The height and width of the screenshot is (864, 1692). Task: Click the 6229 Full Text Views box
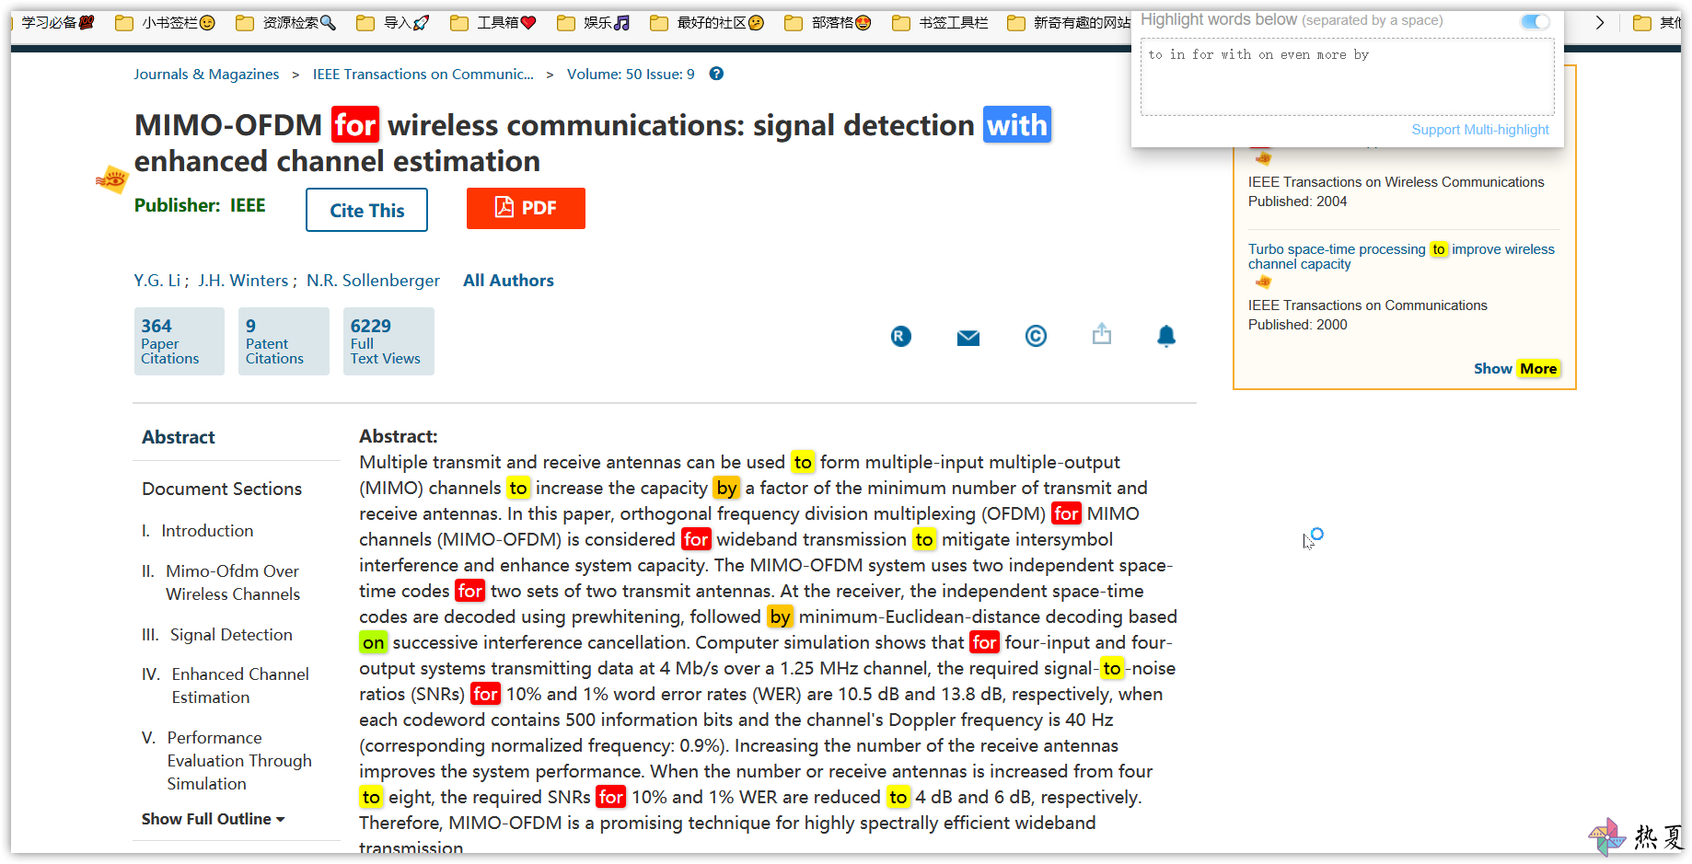388,341
